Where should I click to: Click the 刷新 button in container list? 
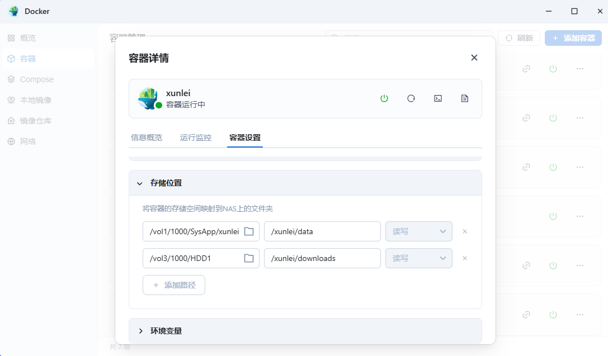tap(519, 38)
